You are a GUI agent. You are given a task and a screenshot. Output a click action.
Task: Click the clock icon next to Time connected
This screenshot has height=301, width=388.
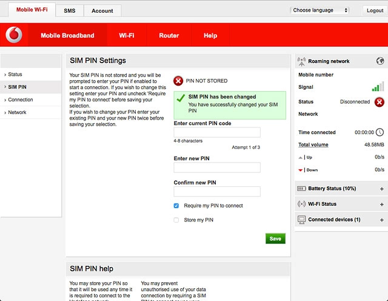tap(380, 132)
